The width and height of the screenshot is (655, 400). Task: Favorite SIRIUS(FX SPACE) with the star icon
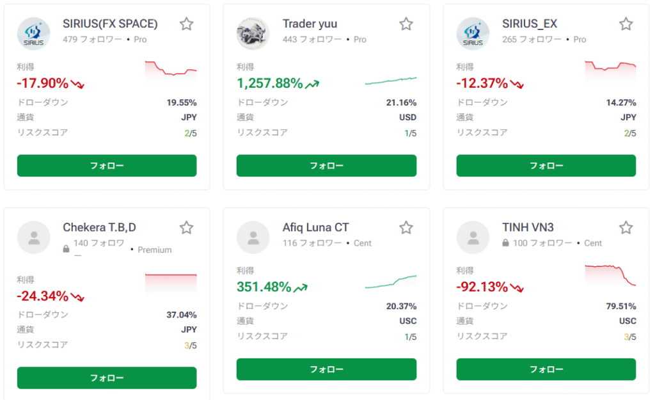coord(186,24)
